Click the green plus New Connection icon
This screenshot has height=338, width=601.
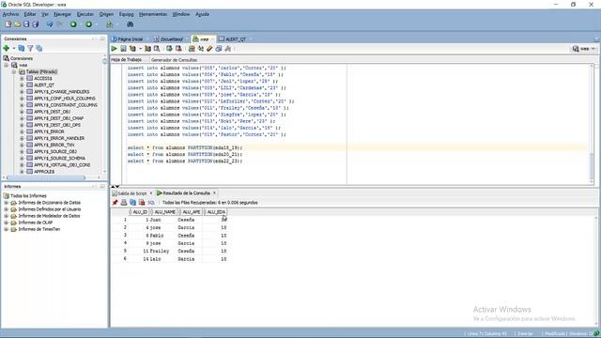(7, 48)
